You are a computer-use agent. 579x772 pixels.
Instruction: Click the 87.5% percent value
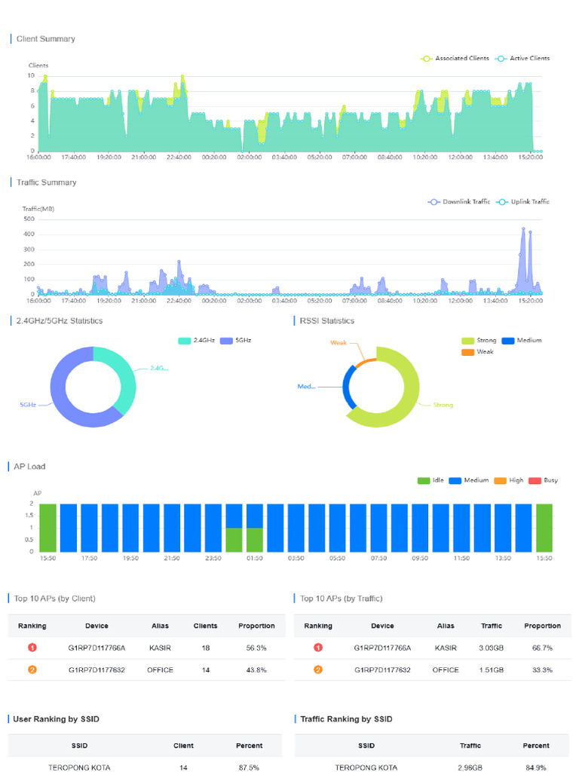(249, 767)
